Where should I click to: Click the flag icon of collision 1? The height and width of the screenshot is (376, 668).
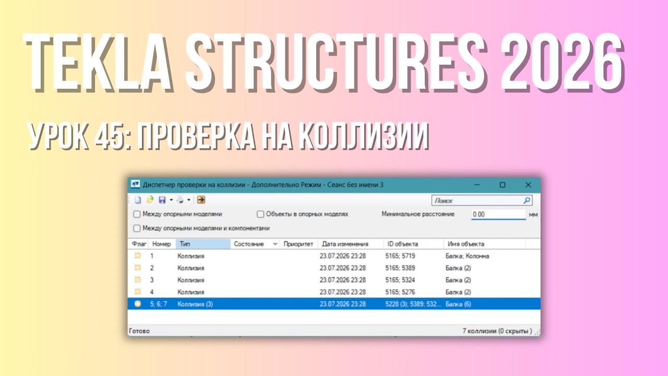pos(138,256)
